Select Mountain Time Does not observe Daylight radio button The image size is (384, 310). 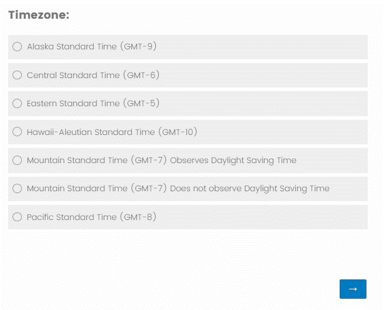(18, 189)
